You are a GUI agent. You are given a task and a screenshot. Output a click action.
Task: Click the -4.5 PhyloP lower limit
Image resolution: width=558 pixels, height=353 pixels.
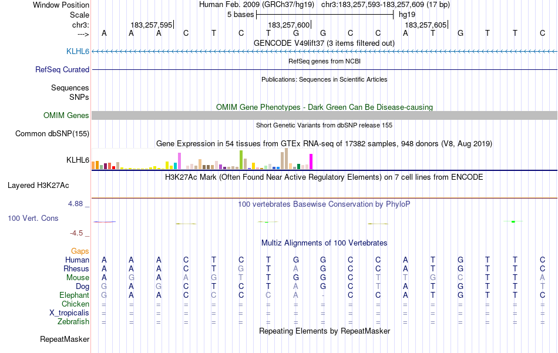click(x=76, y=233)
